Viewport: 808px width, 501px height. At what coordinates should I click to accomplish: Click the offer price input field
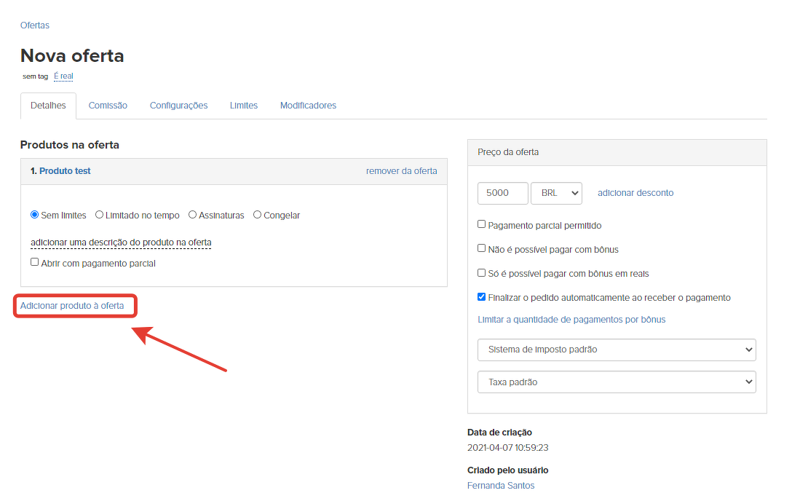point(502,193)
